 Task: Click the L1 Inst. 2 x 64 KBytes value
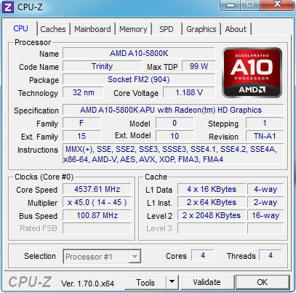tap(212, 202)
